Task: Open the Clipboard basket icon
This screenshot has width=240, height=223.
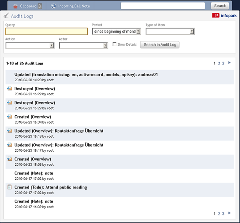Action: coord(16,6)
